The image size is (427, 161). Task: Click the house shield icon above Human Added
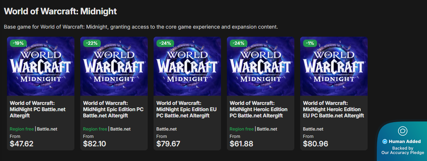[402, 131]
